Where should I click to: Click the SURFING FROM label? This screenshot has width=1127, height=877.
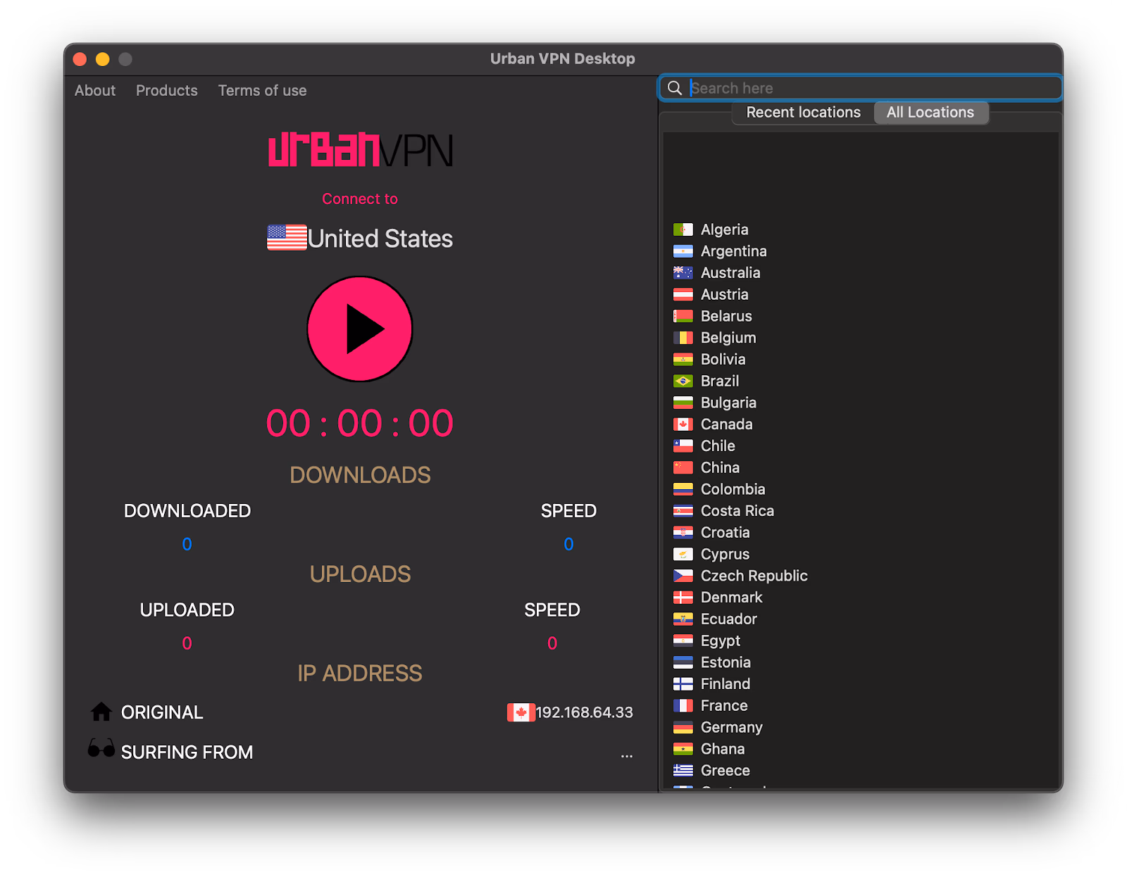click(187, 752)
